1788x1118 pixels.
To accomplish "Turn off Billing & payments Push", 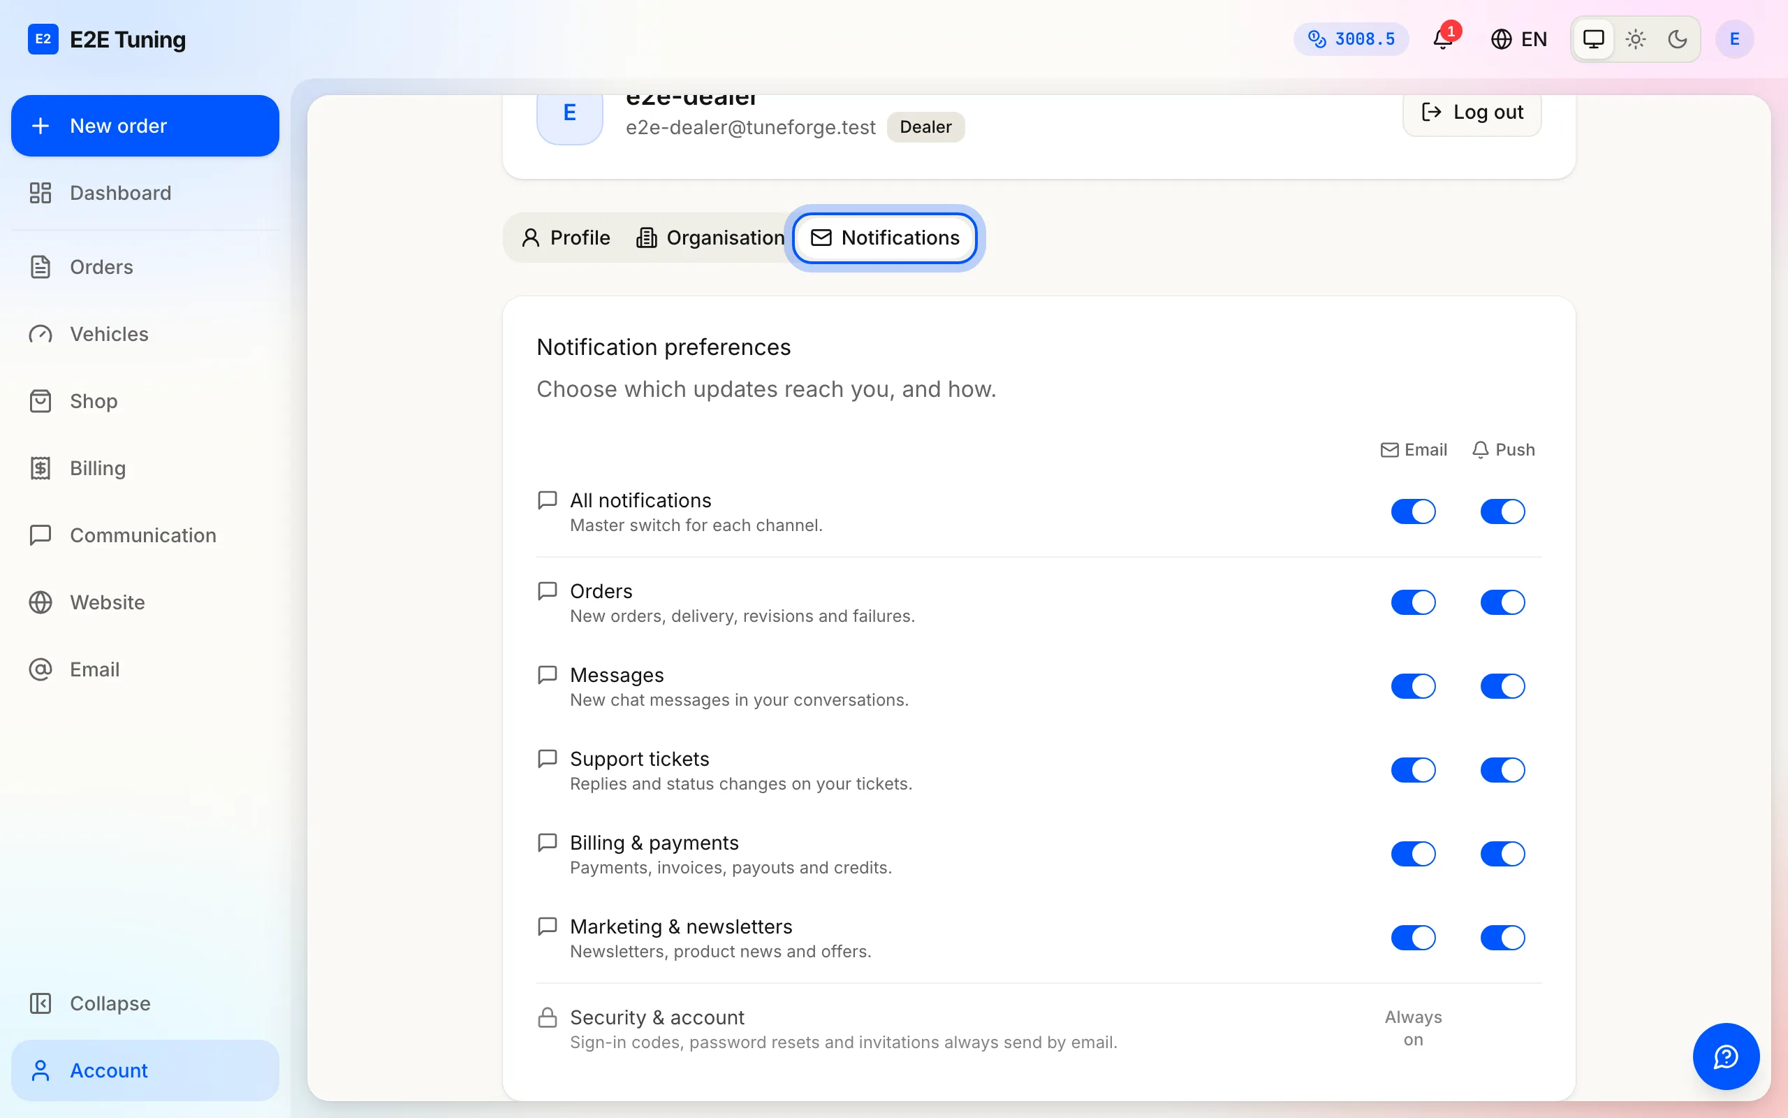I will tap(1502, 854).
